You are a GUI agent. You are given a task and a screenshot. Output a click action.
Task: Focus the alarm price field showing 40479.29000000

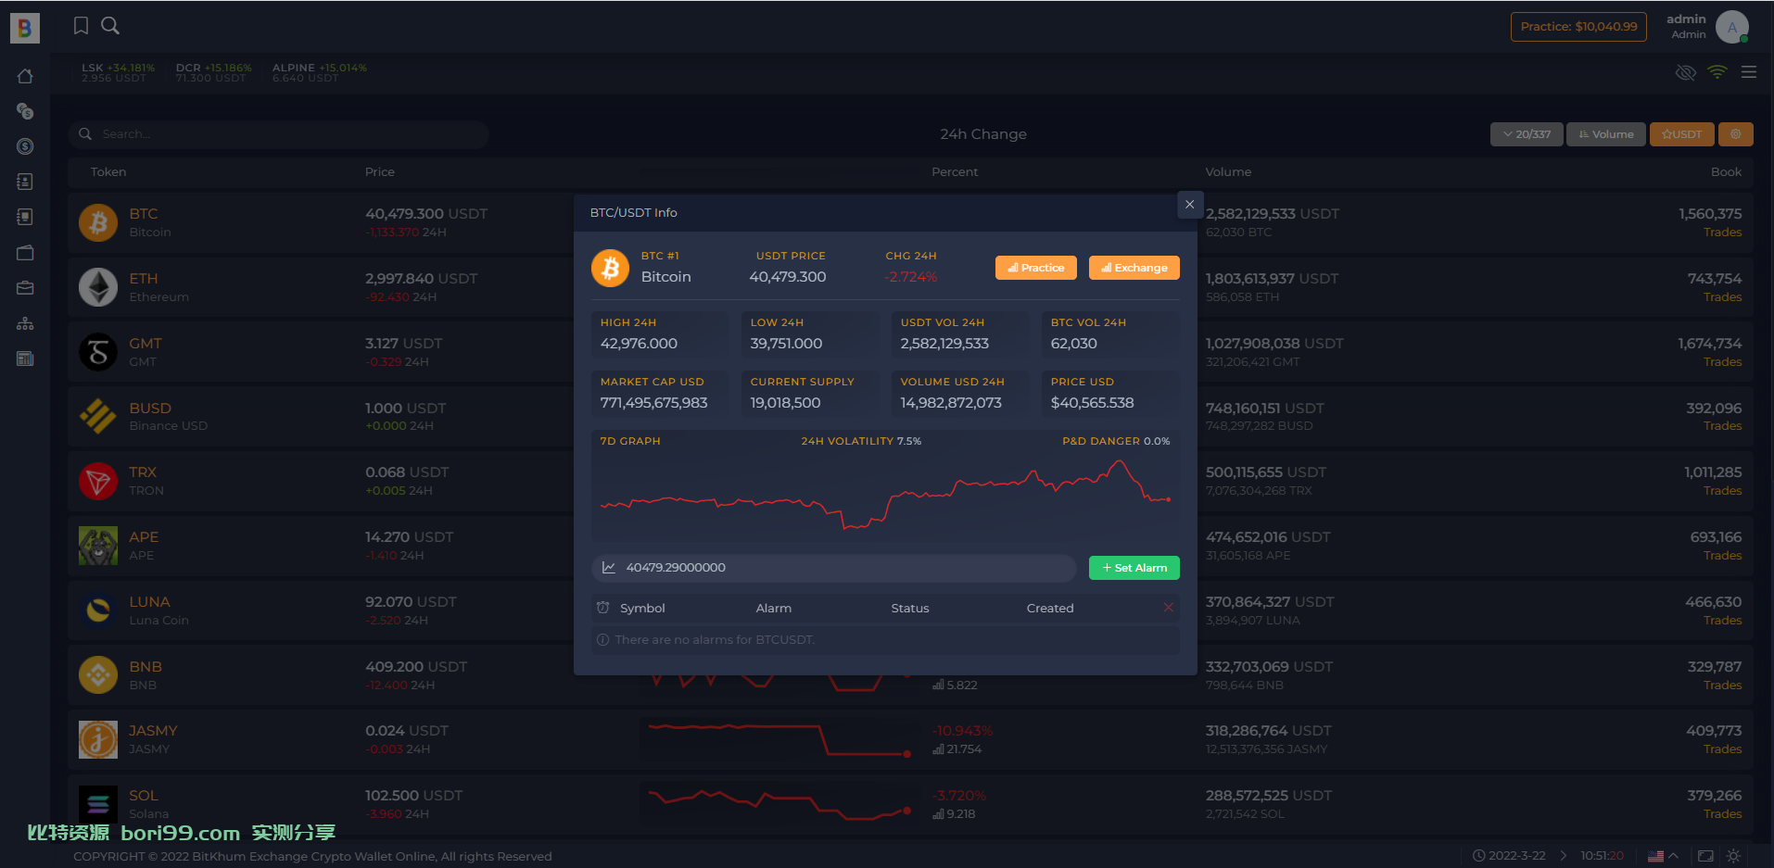833,568
